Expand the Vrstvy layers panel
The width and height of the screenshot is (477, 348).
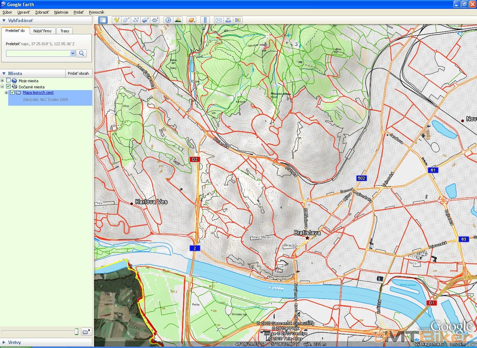click(4, 342)
